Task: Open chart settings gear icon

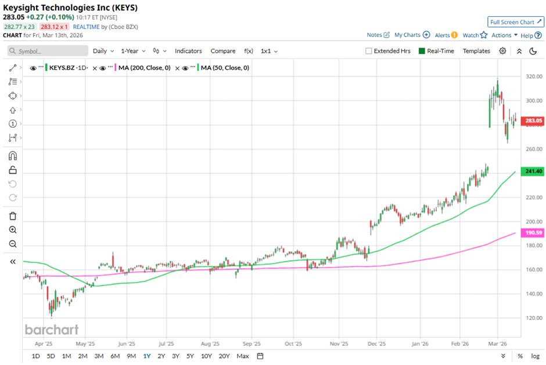Action: click(502, 51)
